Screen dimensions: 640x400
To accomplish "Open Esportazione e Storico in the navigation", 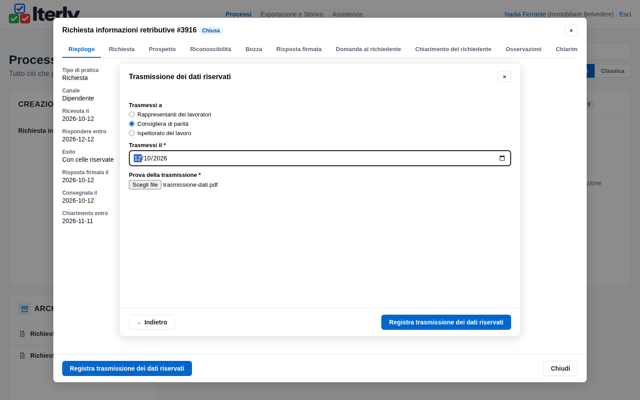I will coord(292,14).
